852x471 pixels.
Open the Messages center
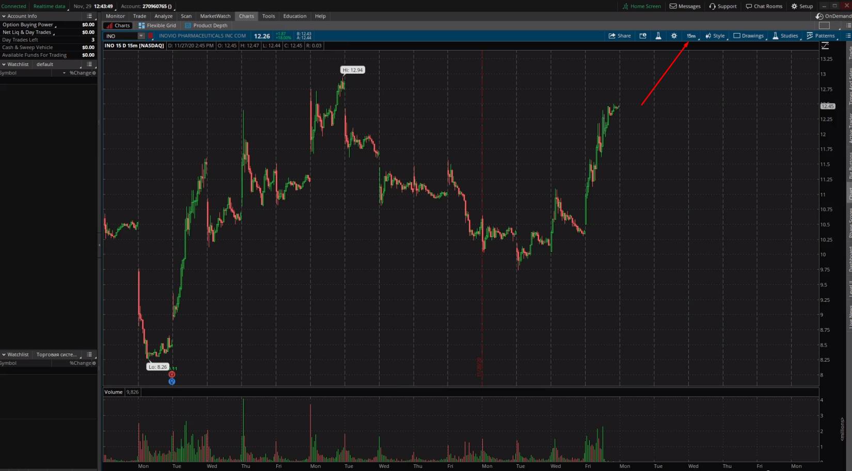(685, 6)
